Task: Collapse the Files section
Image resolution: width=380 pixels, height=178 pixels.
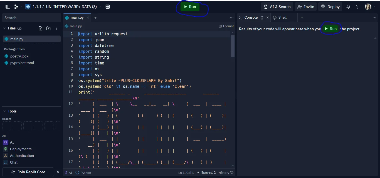Action: tap(4, 28)
